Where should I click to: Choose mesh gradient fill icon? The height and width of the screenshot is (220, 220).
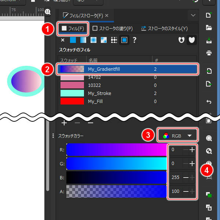click(104, 40)
